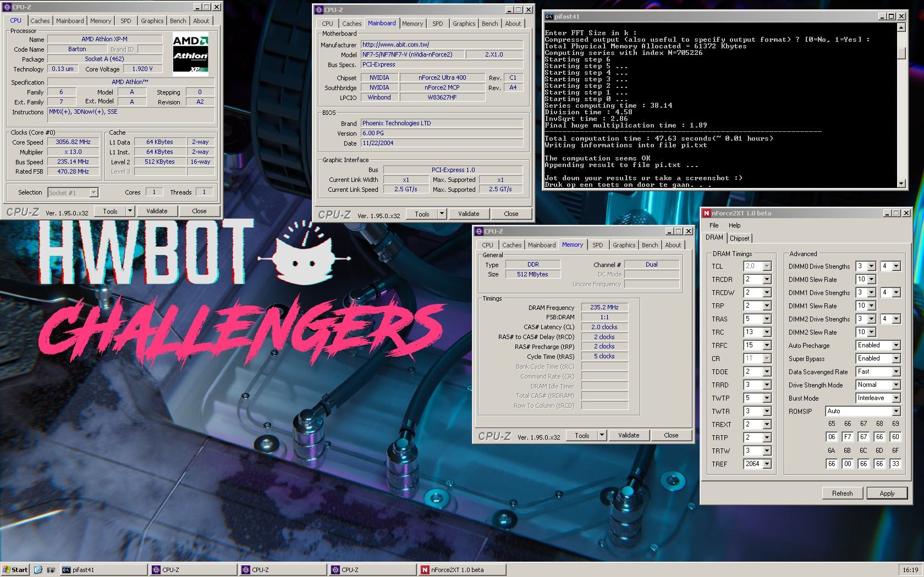The width and height of the screenshot is (924, 577).
Task: Open Caches tab in CPU-Z CPU window
Action: click(x=40, y=21)
